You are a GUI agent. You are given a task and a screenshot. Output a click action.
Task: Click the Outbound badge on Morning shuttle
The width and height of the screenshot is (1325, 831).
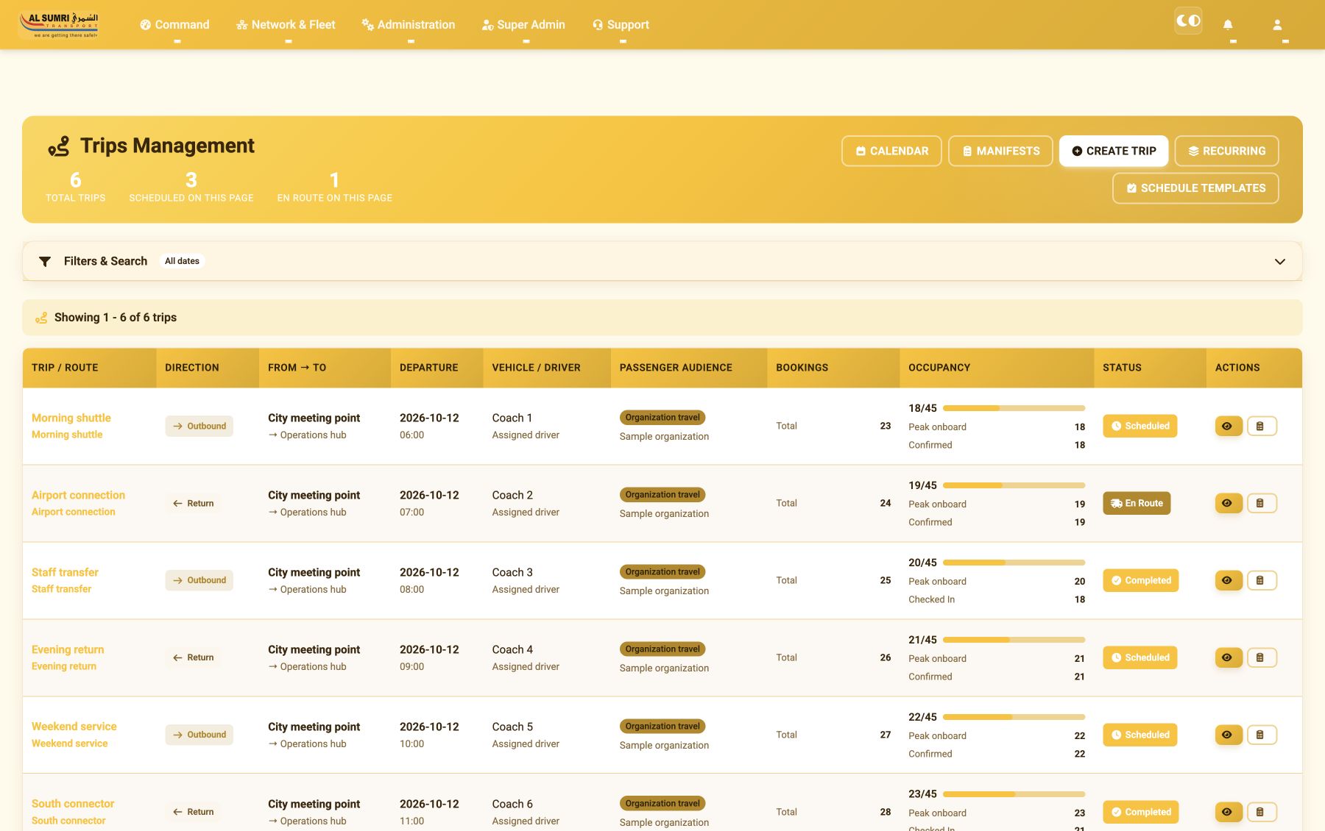[x=199, y=426]
